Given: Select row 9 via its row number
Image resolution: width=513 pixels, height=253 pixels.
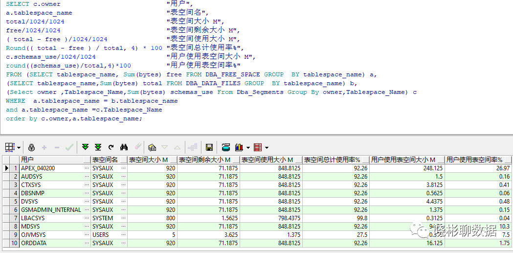Looking at the screenshot, I should 15,235.
